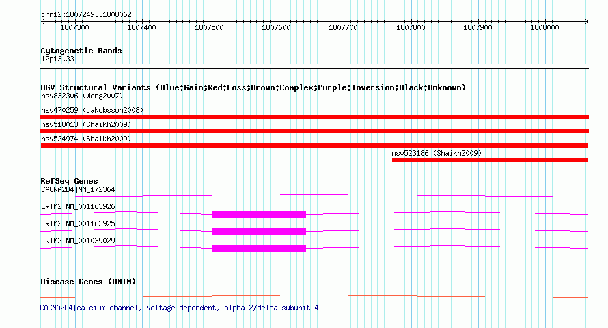Image resolution: width=608 pixels, height=328 pixels.
Task: Click the 12p13.33 band label
Action: coord(57,59)
